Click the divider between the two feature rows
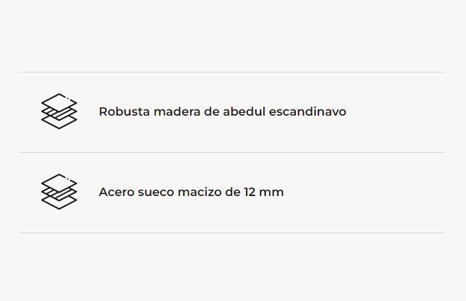 [x=231, y=152]
